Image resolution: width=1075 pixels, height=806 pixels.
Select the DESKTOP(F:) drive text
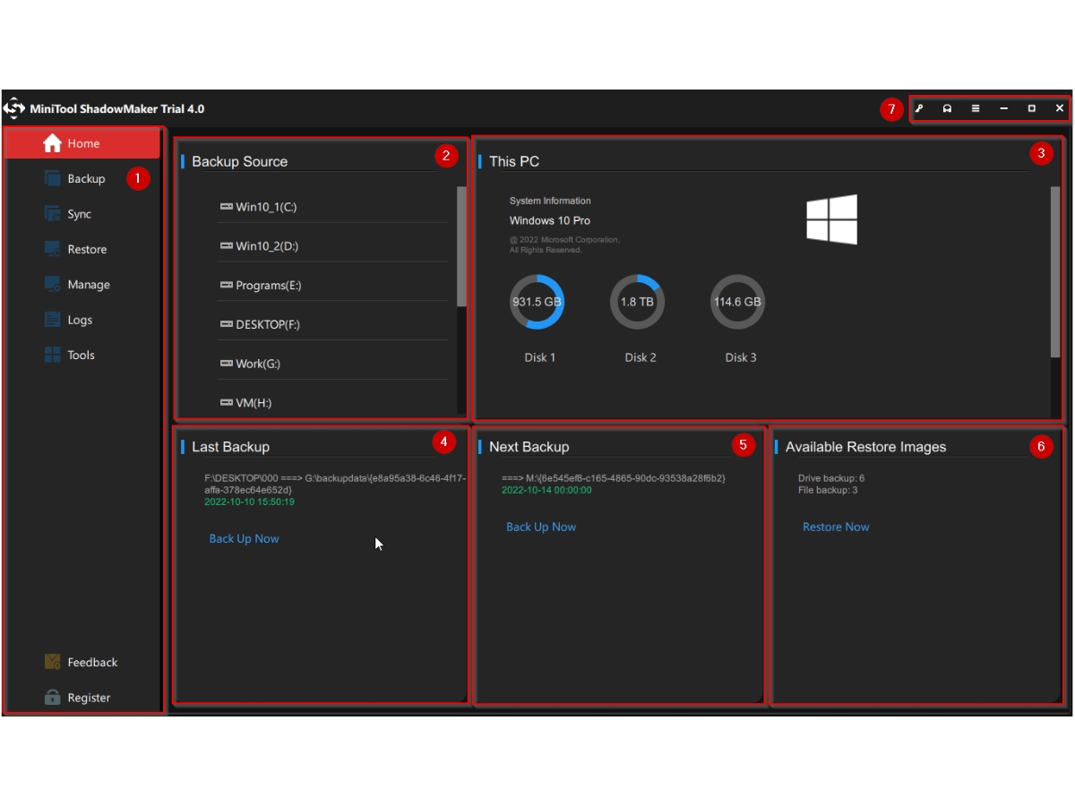tap(268, 324)
